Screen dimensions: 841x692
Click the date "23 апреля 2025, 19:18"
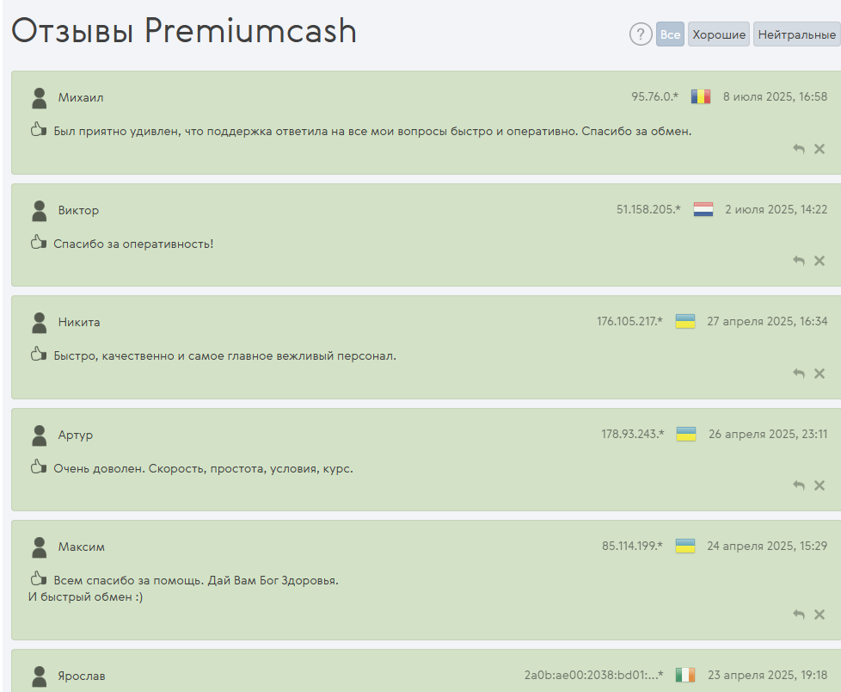768,675
